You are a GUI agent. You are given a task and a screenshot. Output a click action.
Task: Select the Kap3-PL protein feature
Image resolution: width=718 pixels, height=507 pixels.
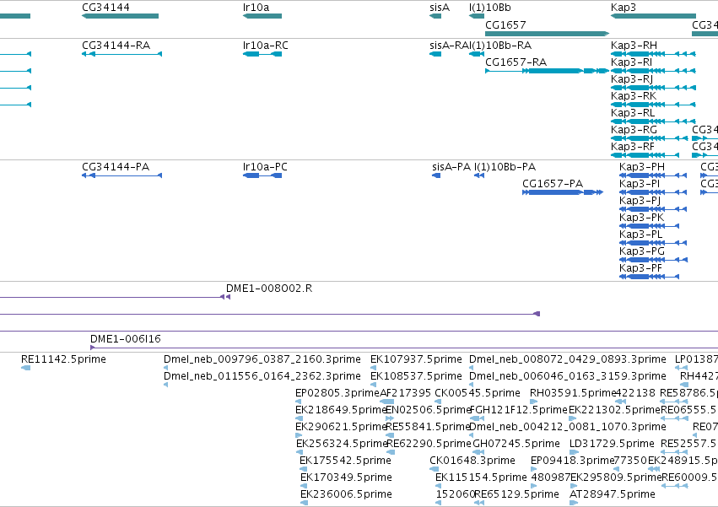[x=653, y=243]
